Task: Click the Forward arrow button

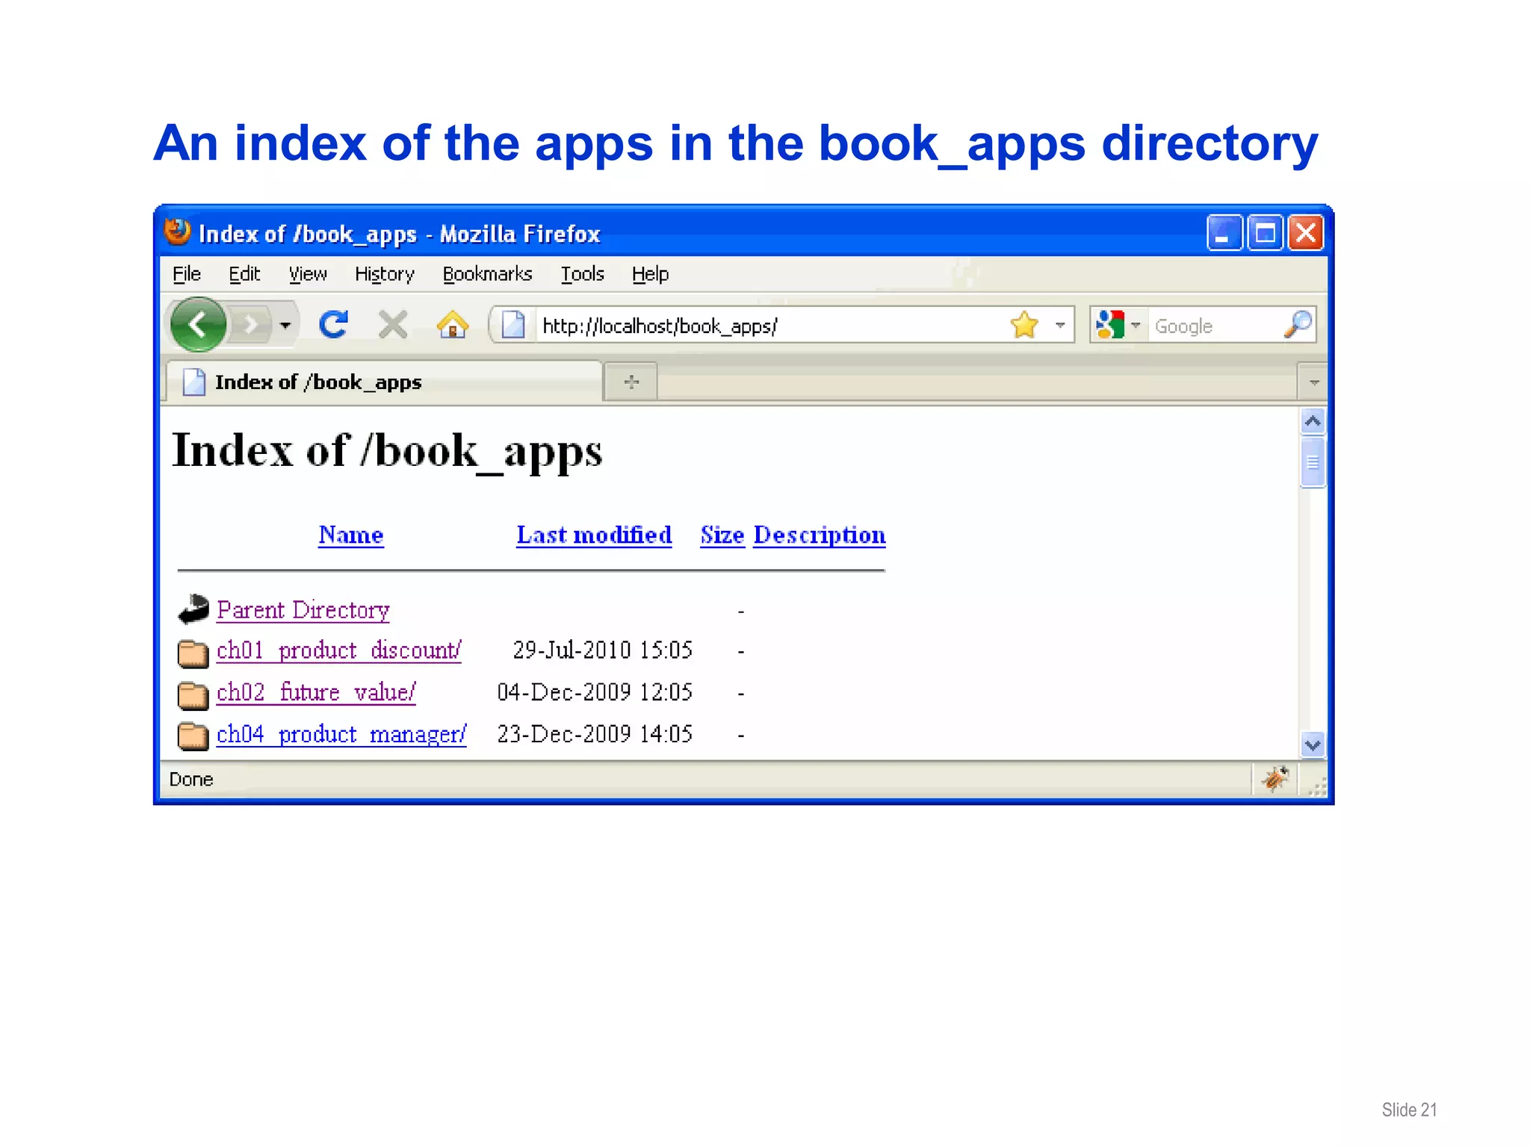Action: click(x=252, y=325)
